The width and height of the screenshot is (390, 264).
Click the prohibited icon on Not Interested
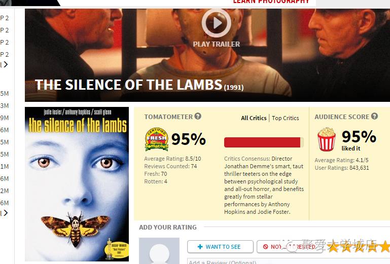click(x=266, y=247)
